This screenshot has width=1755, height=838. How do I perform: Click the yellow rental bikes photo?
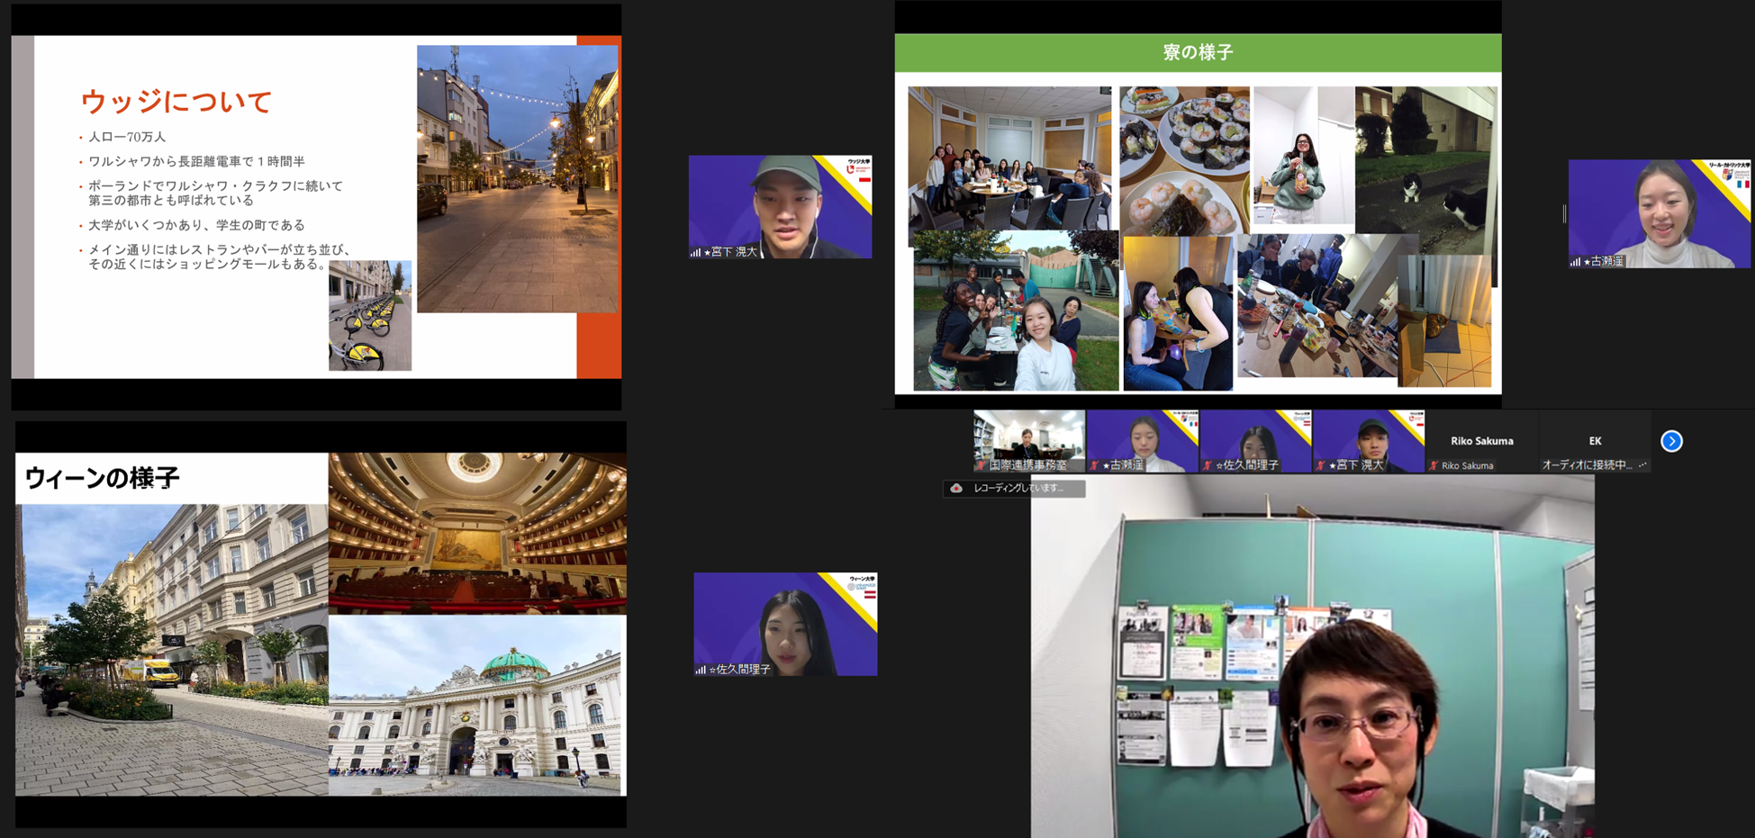point(370,316)
